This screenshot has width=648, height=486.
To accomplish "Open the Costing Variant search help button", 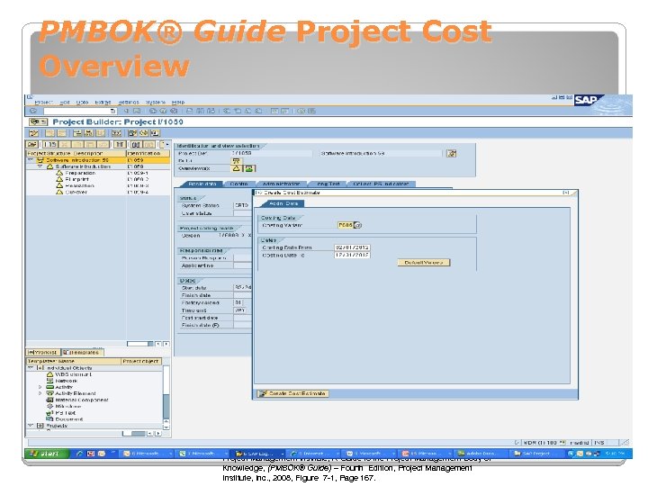I will tap(358, 225).
